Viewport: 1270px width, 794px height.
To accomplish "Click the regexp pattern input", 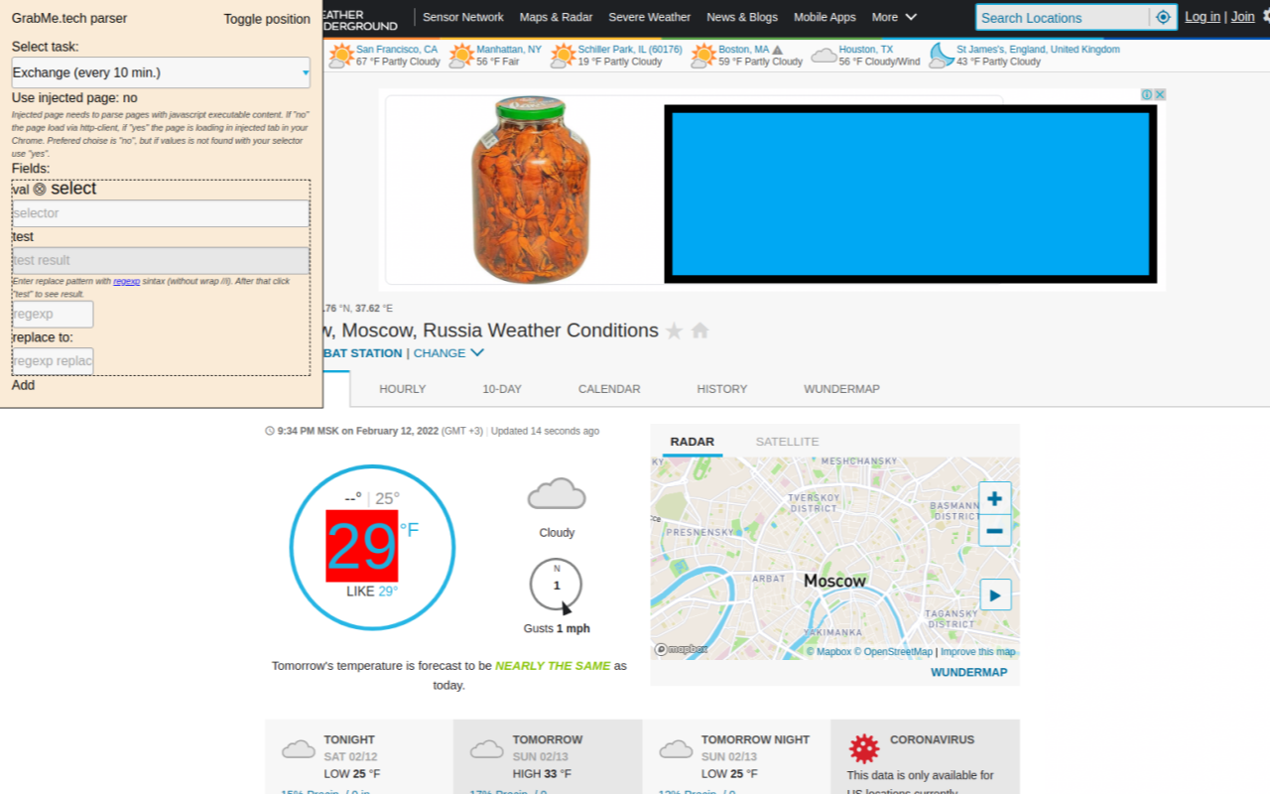I will click(53, 314).
